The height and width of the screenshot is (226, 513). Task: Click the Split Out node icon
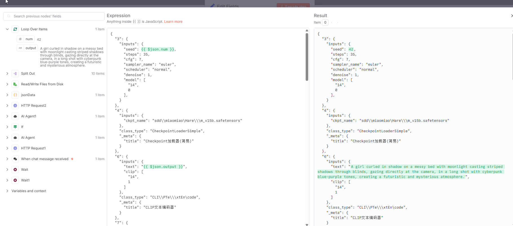coord(15,74)
